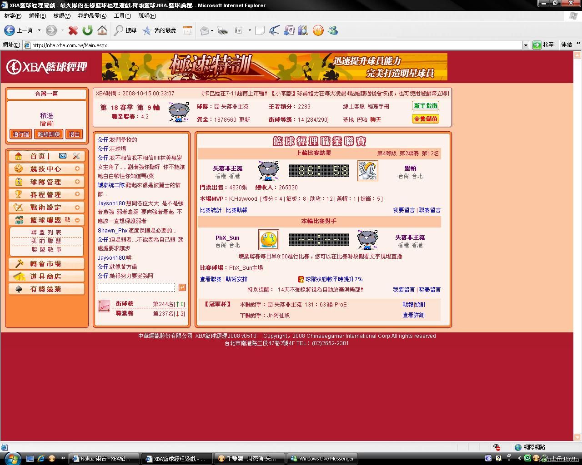582x465 pixels.
Task: Click the browser Print icon
Action: tap(222, 30)
